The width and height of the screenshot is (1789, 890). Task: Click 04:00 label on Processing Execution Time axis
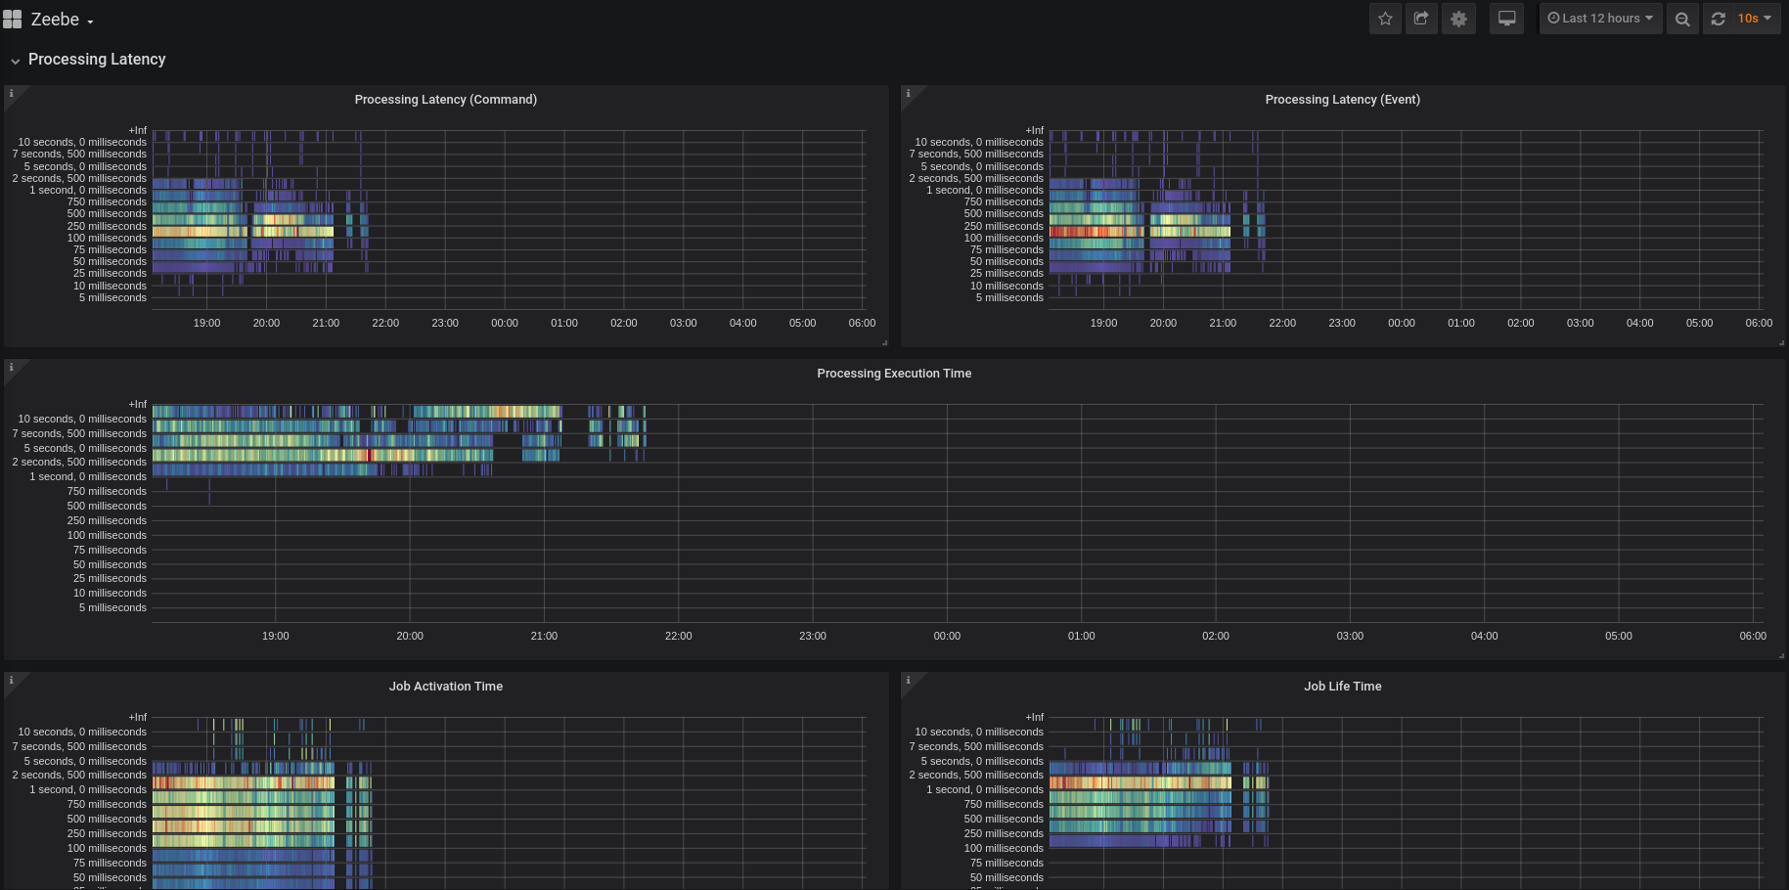(1484, 636)
